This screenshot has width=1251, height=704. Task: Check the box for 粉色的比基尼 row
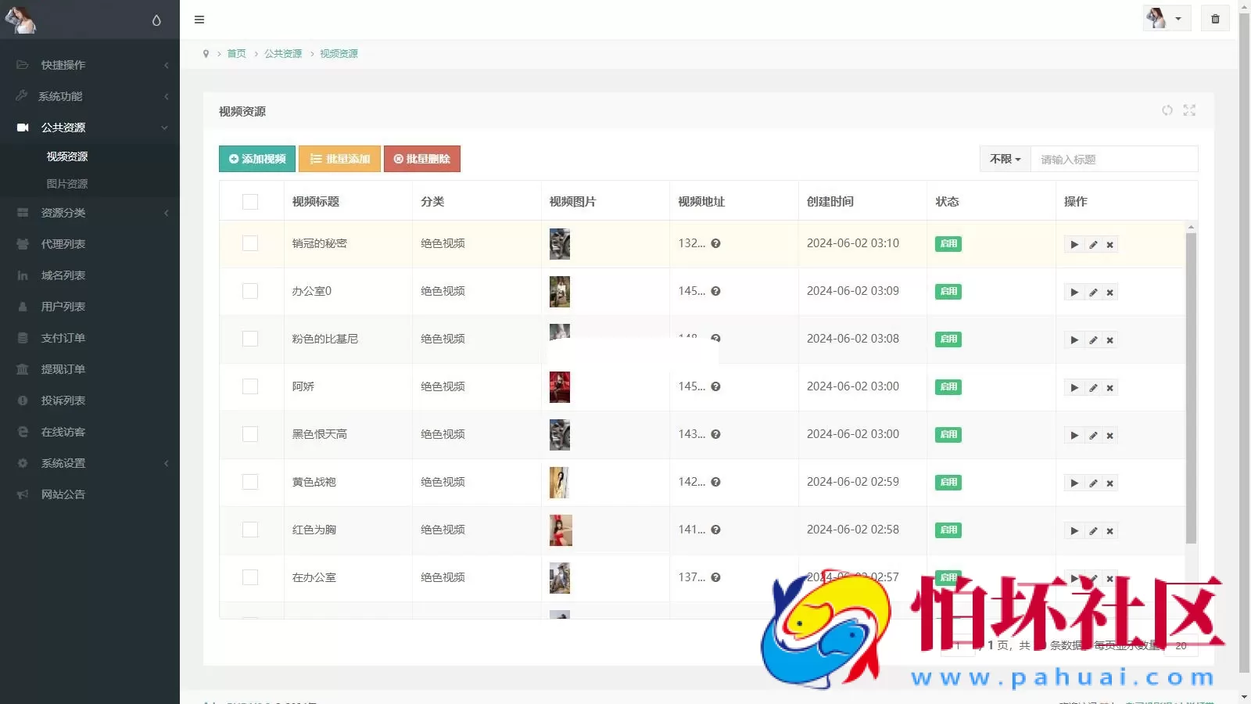(250, 339)
